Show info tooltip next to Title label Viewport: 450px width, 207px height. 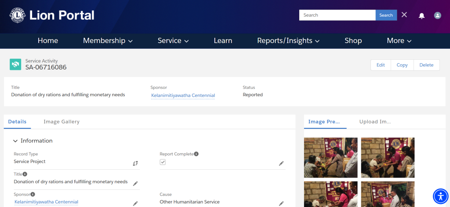point(25,174)
